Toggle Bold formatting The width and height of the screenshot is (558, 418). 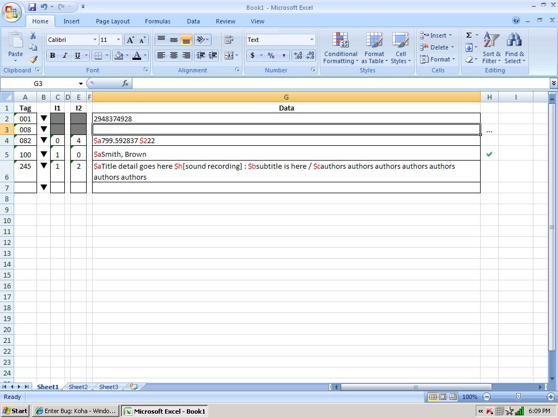(52, 56)
